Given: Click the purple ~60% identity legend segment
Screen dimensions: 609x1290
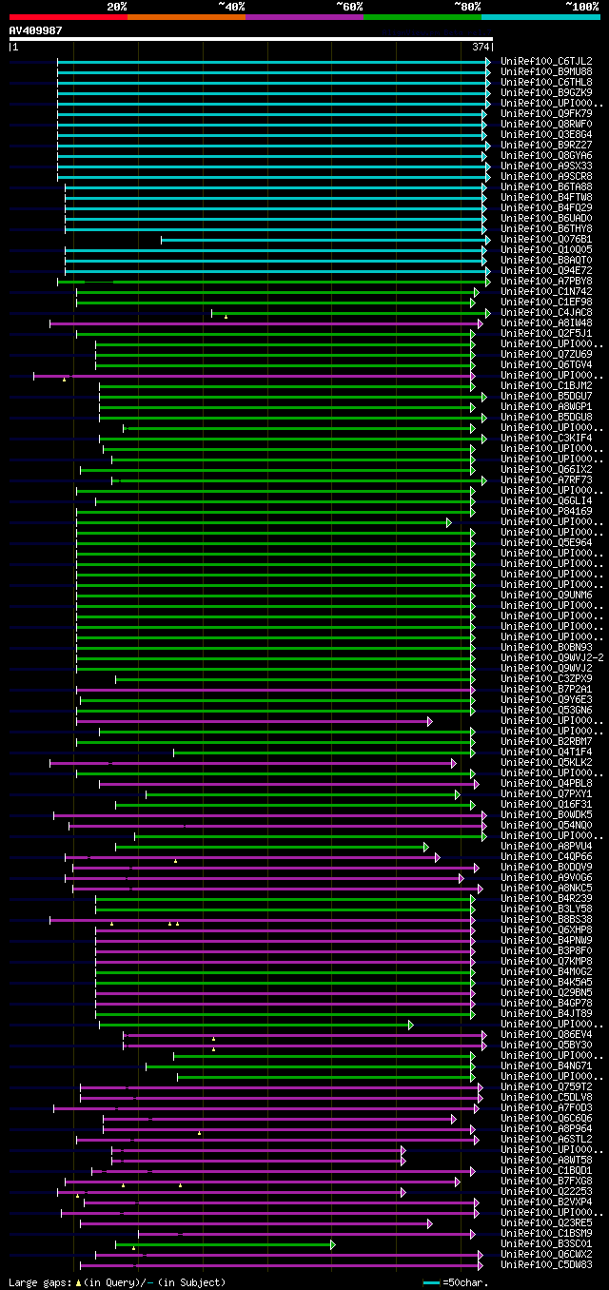Looking at the screenshot, I should tap(304, 17).
